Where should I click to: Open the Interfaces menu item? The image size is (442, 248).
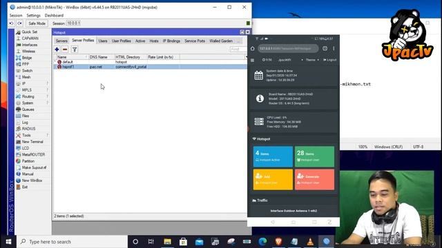[x=29, y=45]
